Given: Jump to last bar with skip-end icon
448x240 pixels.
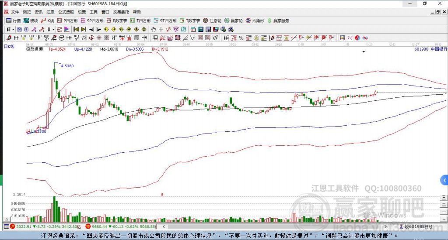Looking at the screenshot, I should tap(84, 29).
